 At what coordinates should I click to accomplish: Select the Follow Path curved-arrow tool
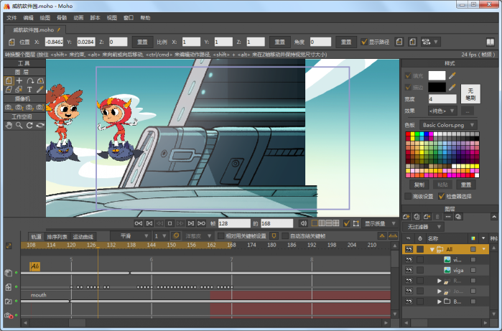click(x=29, y=80)
